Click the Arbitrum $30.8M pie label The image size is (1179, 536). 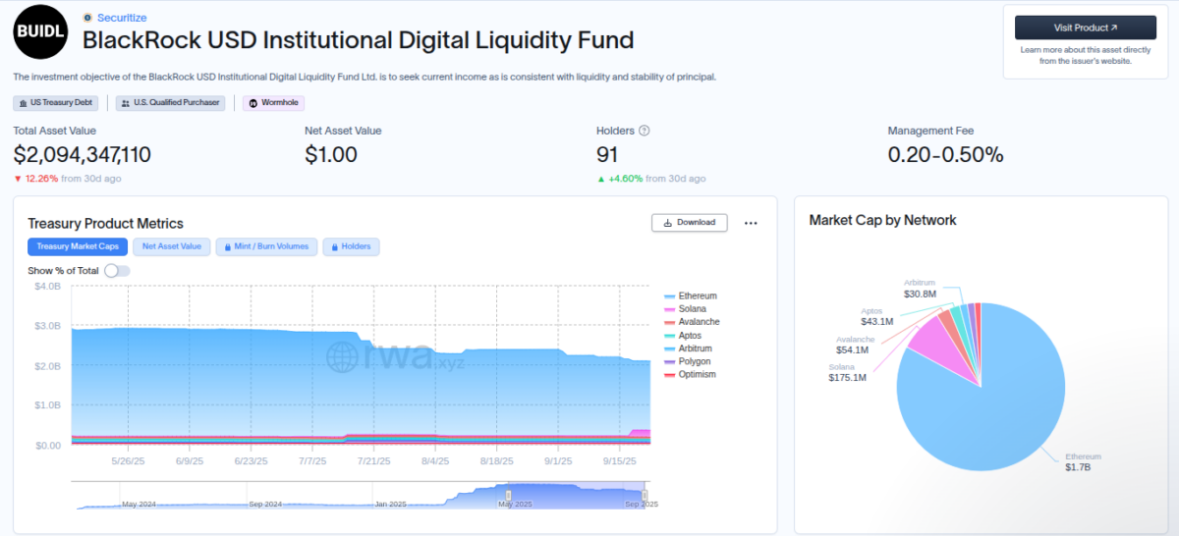921,288
